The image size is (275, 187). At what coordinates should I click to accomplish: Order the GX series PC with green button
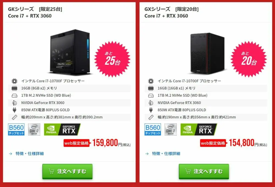[x=204, y=171]
